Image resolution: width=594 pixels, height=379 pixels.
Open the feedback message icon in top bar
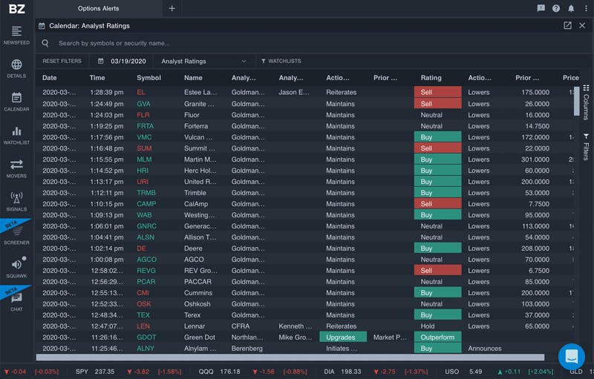pos(541,8)
